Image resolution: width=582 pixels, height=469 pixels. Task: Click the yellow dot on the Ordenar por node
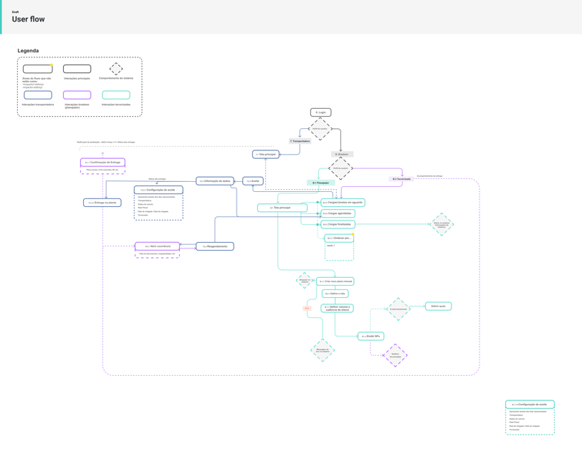pos(353,234)
